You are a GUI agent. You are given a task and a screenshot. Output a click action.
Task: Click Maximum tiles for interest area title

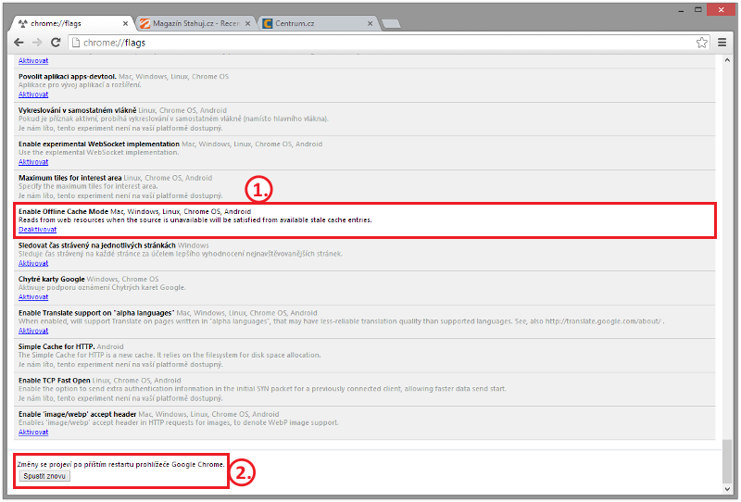click(x=70, y=178)
